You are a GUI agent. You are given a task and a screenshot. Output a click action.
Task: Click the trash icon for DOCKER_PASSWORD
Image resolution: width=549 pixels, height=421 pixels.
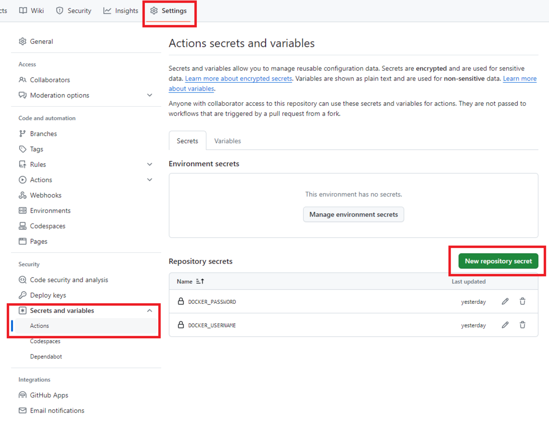pyautogui.click(x=522, y=301)
